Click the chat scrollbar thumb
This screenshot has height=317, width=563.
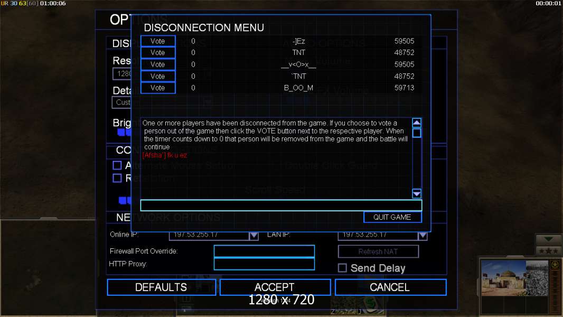click(x=417, y=133)
